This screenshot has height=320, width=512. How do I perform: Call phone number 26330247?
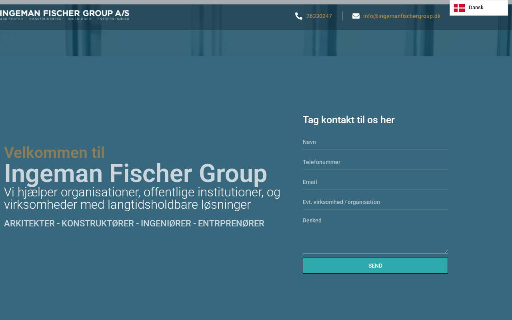pos(319,16)
